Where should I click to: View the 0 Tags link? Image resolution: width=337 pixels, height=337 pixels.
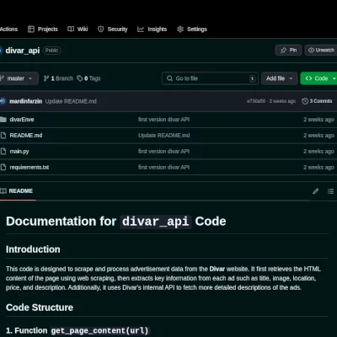88,78
